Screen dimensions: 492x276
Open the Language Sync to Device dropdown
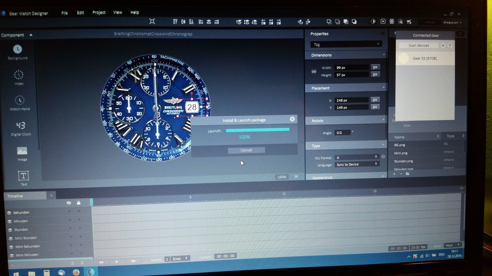pyautogui.click(x=357, y=164)
